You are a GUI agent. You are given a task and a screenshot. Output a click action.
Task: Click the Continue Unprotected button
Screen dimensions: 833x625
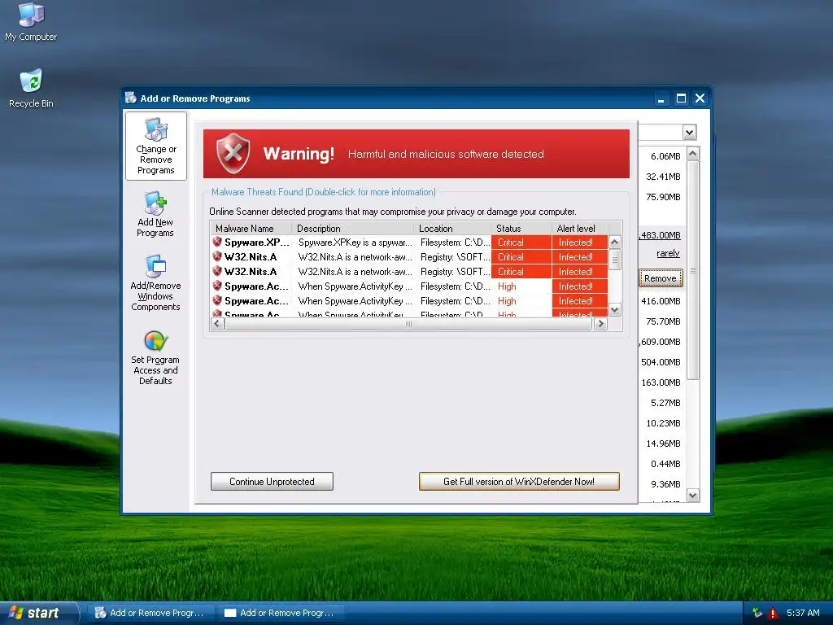[272, 482]
